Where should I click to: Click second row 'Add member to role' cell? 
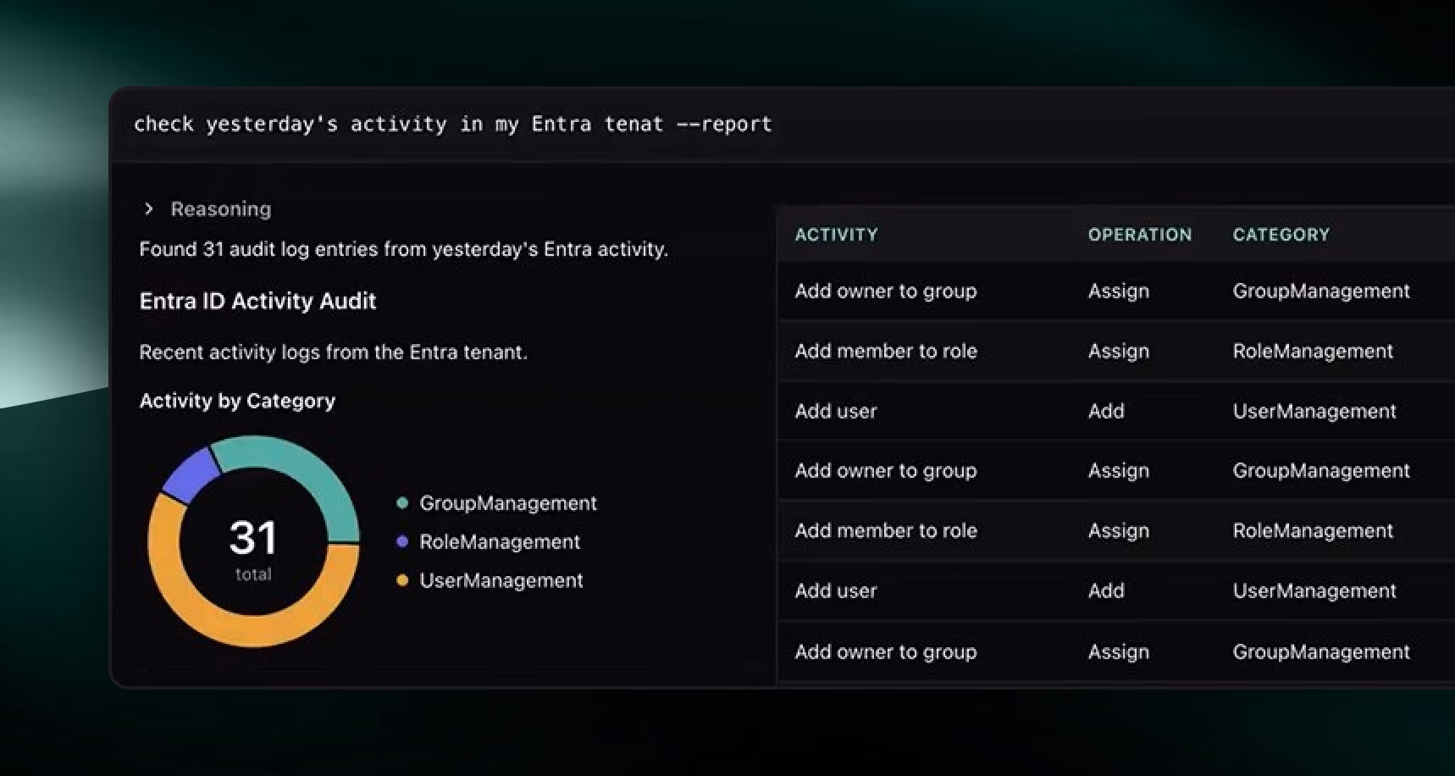pyautogui.click(x=886, y=351)
